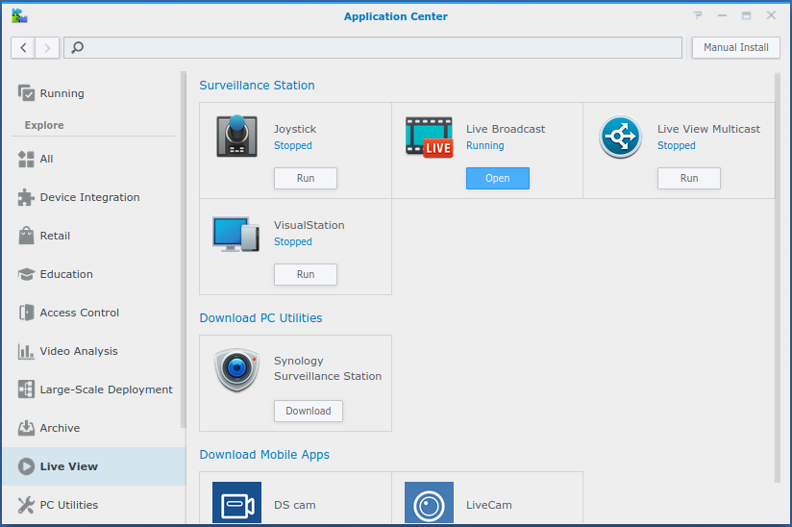792x527 pixels.
Task: Select the Live View category
Action: tap(94, 465)
